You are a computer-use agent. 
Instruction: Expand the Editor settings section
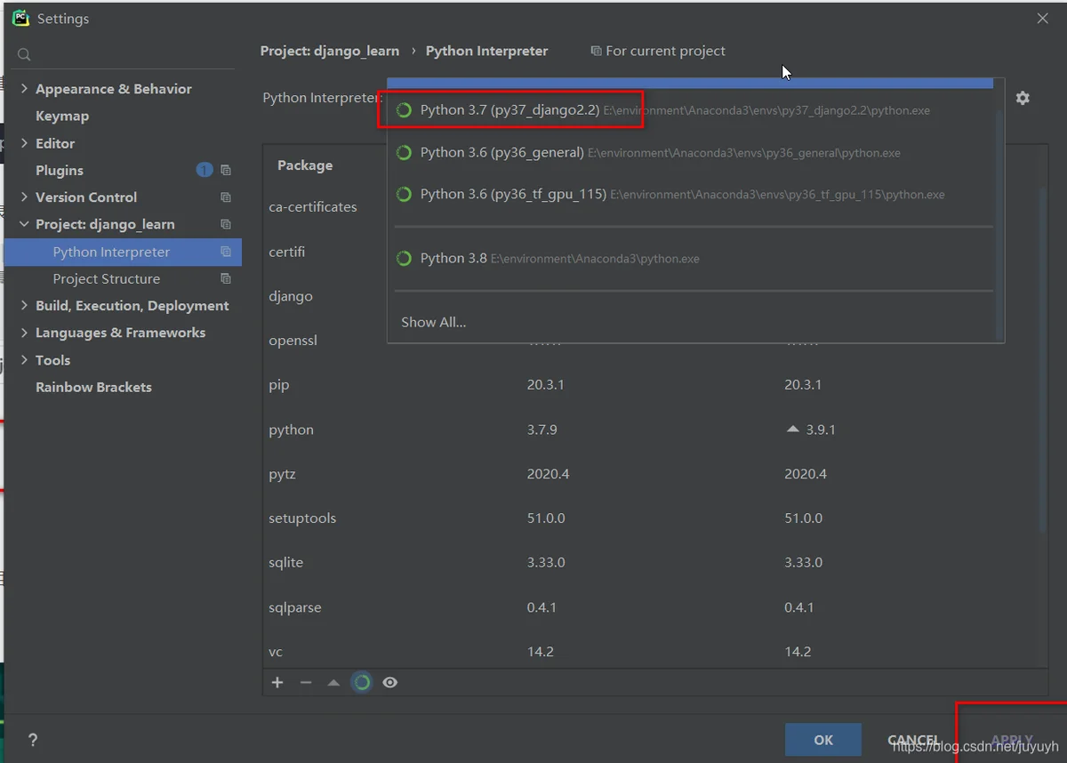coord(24,143)
